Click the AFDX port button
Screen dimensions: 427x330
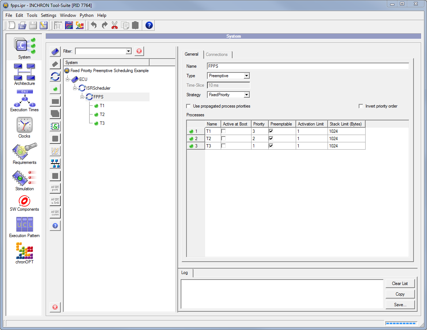coord(55,188)
